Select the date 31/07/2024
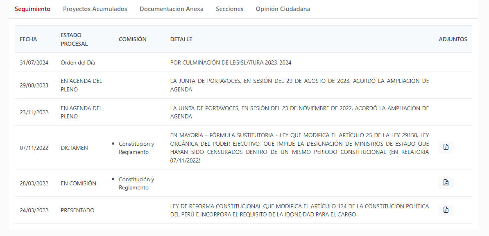 [x=34, y=62]
